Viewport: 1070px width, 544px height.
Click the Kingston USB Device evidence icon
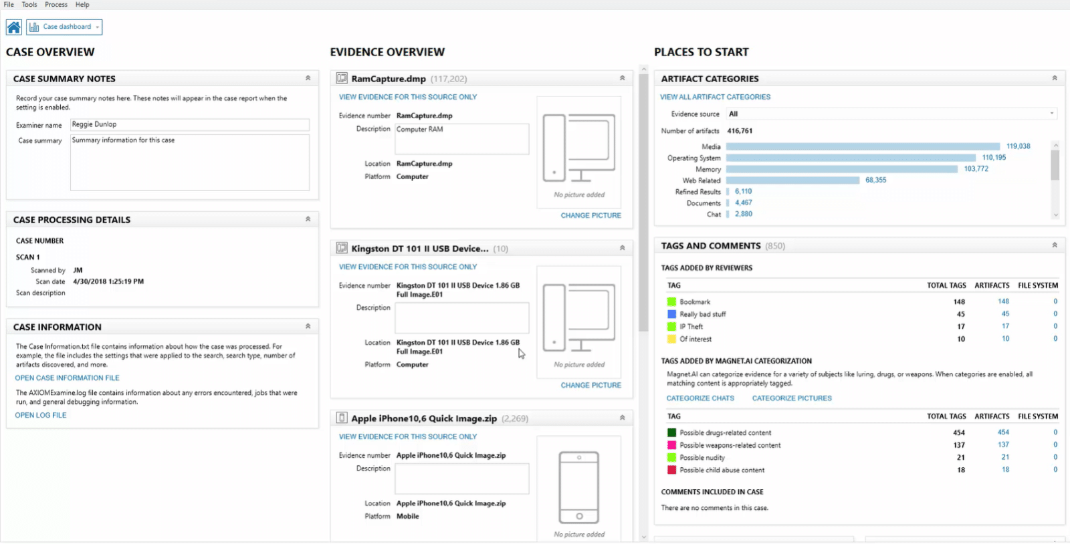click(342, 249)
